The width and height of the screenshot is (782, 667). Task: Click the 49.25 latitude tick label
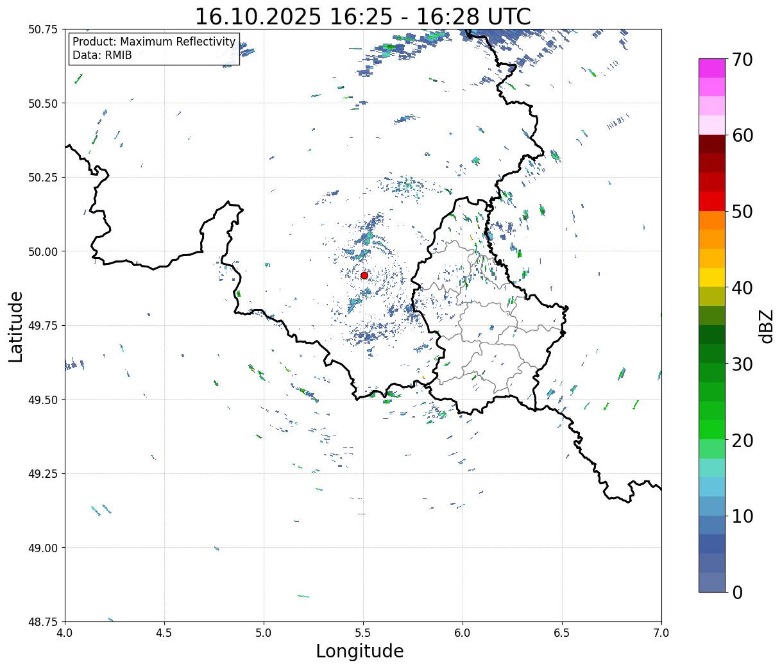coord(43,473)
